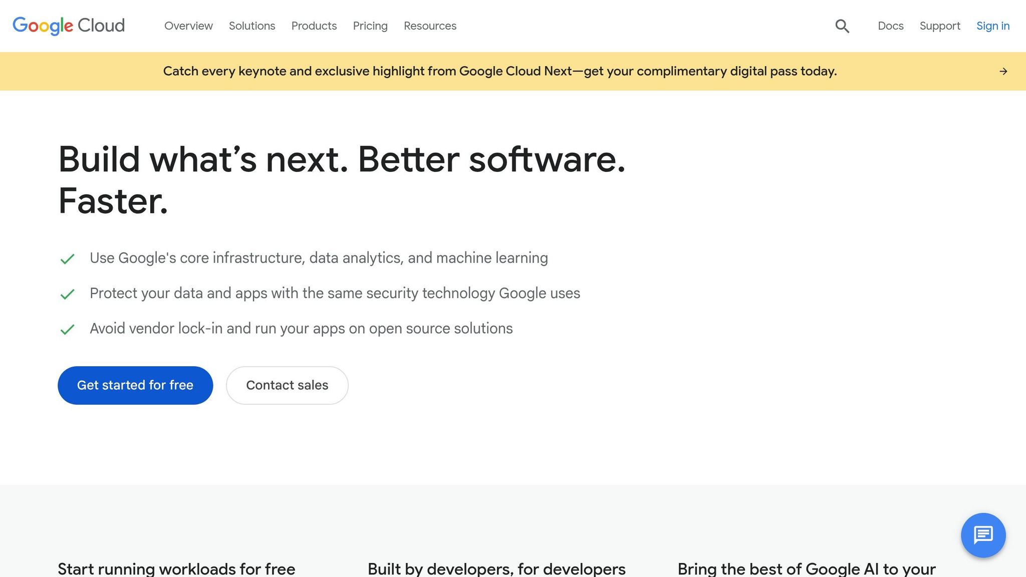Click 'Start running workloads for free' heading
The height and width of the screenshot is (577, 1026).
pyautogui.click(x=176, y=568)
